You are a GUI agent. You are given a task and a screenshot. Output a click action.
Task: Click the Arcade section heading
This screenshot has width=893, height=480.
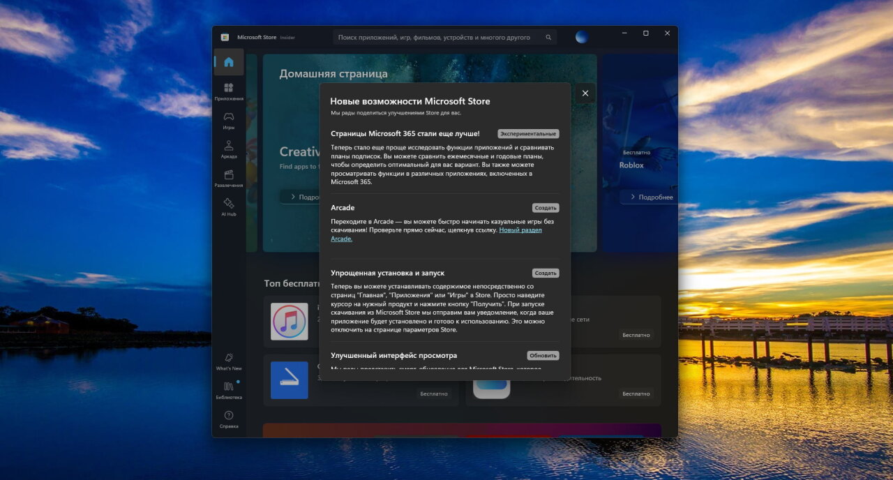click(x=343, y=208)
